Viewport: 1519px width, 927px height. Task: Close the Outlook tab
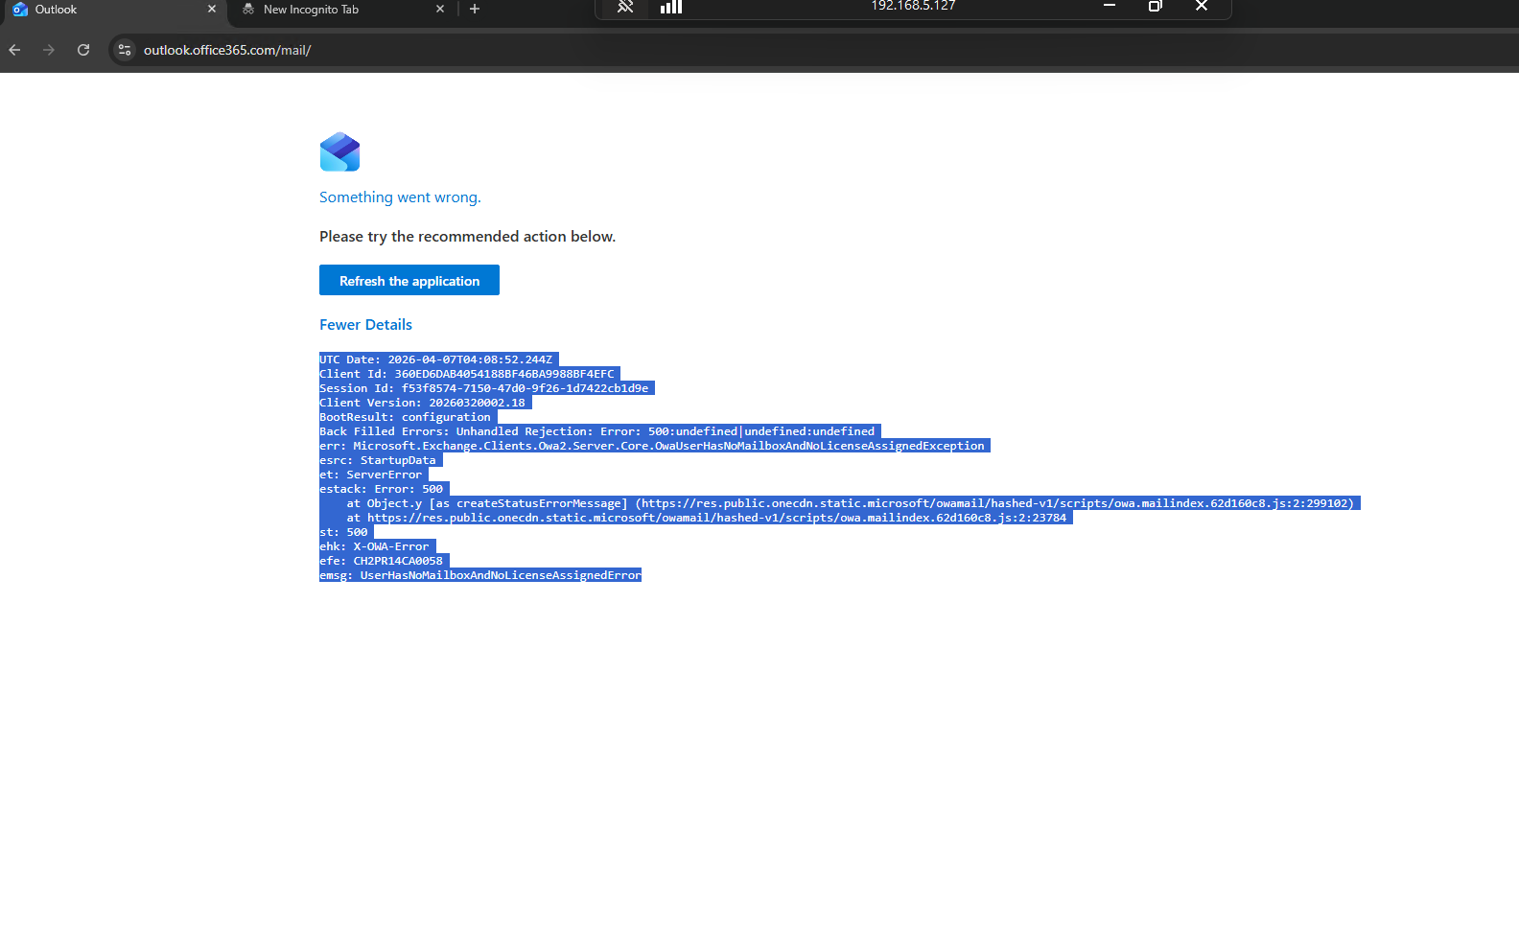pos(212,9)
